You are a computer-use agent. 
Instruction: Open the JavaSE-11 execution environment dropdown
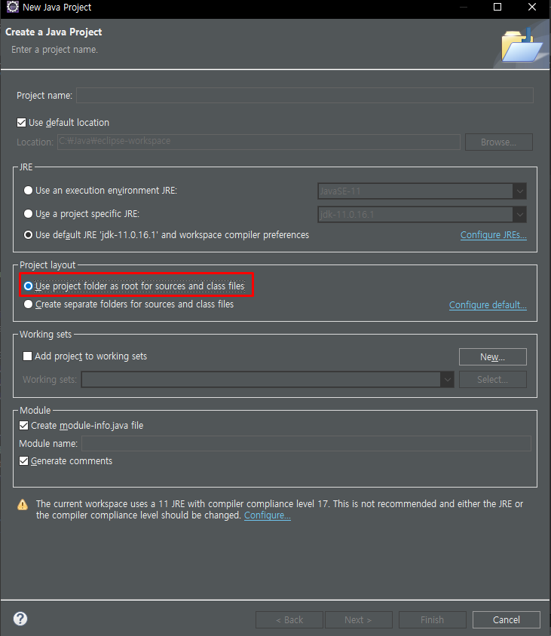(422, 191)
